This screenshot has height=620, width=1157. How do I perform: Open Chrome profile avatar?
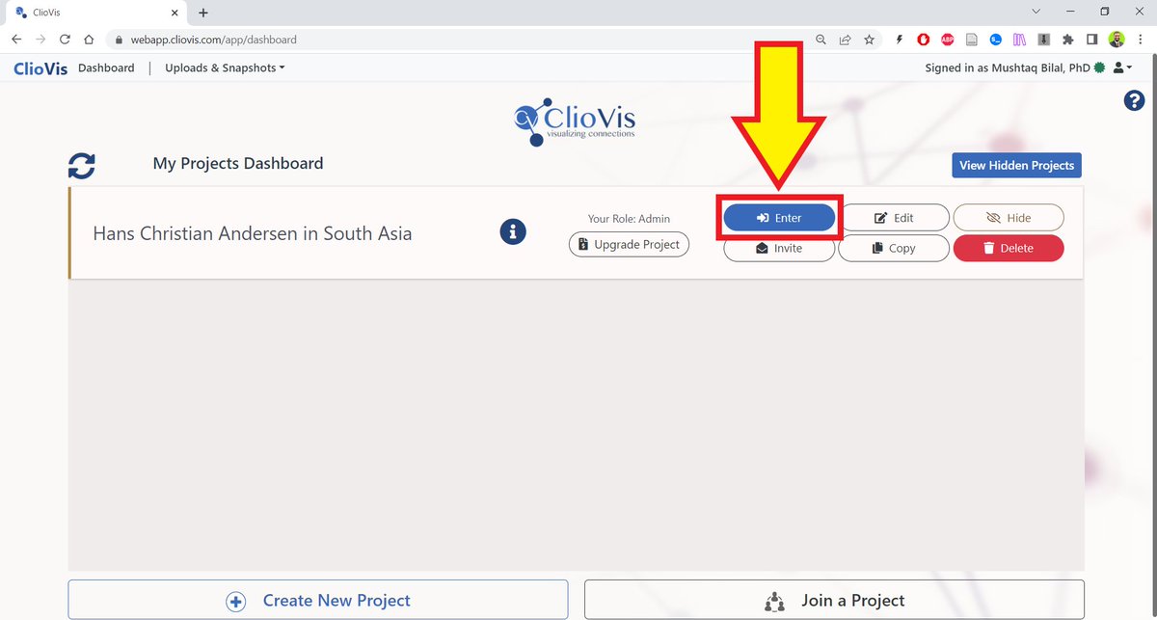(1117, 40)
